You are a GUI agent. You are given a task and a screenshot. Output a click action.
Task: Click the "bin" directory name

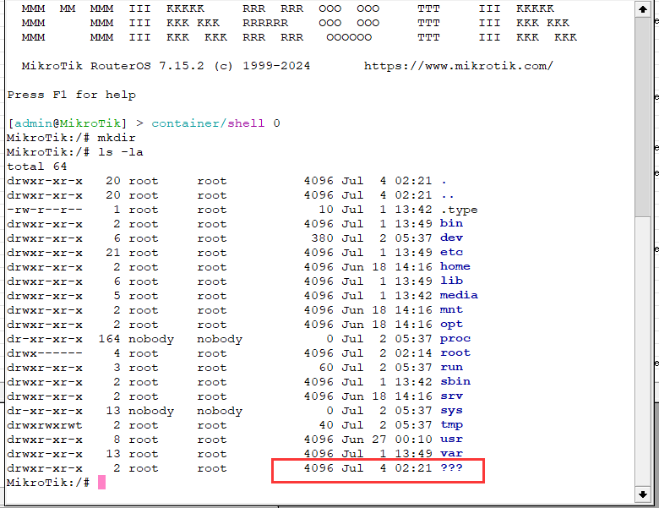click(451, 223)
